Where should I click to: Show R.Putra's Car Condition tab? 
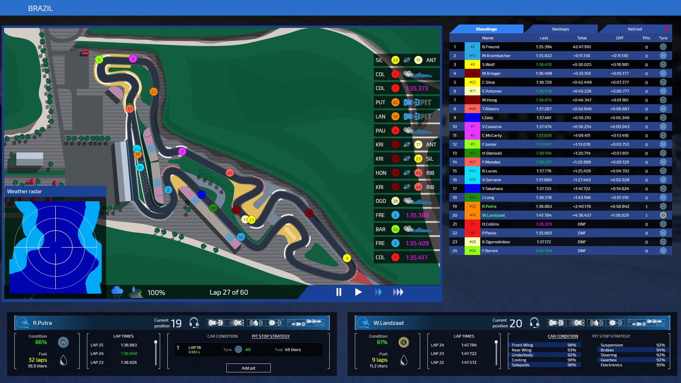click(222, 336)
